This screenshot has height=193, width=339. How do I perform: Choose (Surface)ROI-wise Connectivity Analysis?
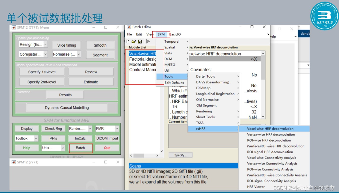(274, 176)
